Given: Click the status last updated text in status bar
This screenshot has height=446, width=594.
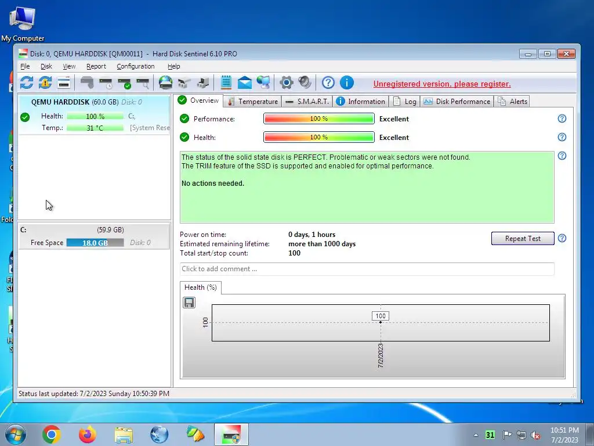Looking at the screenshot, I should pos(94,394).
